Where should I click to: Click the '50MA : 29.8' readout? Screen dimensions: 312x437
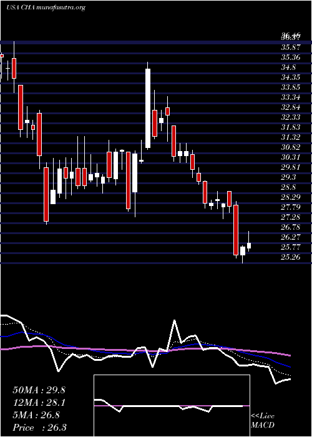tap(39, 390)
